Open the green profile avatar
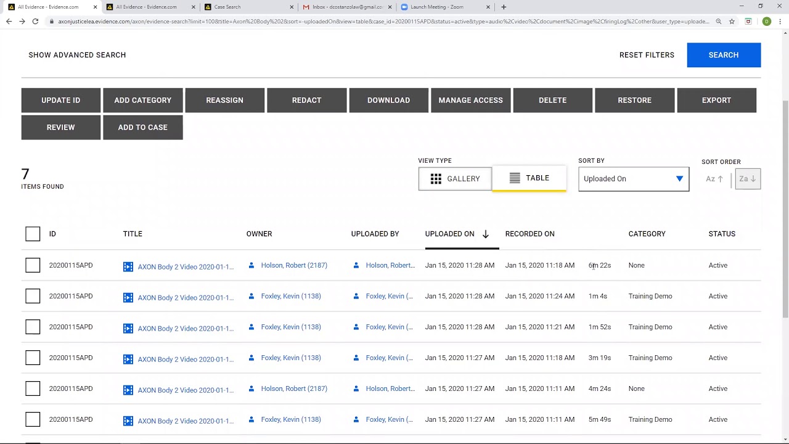This screenshot has width=789, height=444. pyautogui.click(x=767, y=21)
